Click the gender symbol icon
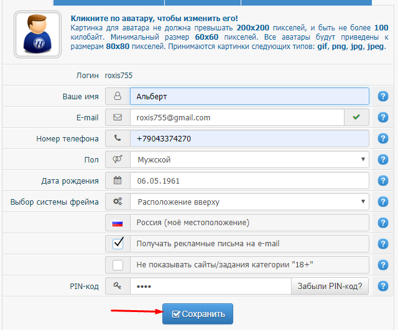Screen dimensions: 398x330 118,159
